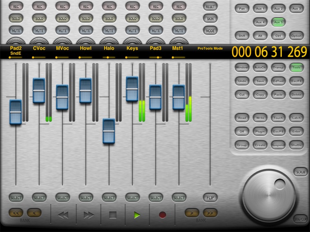Click the SKIN button
The width and height of the screenshot is (310, 232).
(x=210, y=19)
